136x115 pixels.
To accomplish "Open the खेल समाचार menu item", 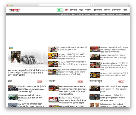I will click(116, 10).
